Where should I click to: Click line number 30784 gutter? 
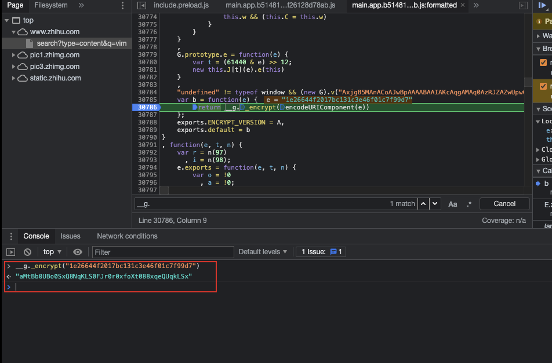point(147,92)
